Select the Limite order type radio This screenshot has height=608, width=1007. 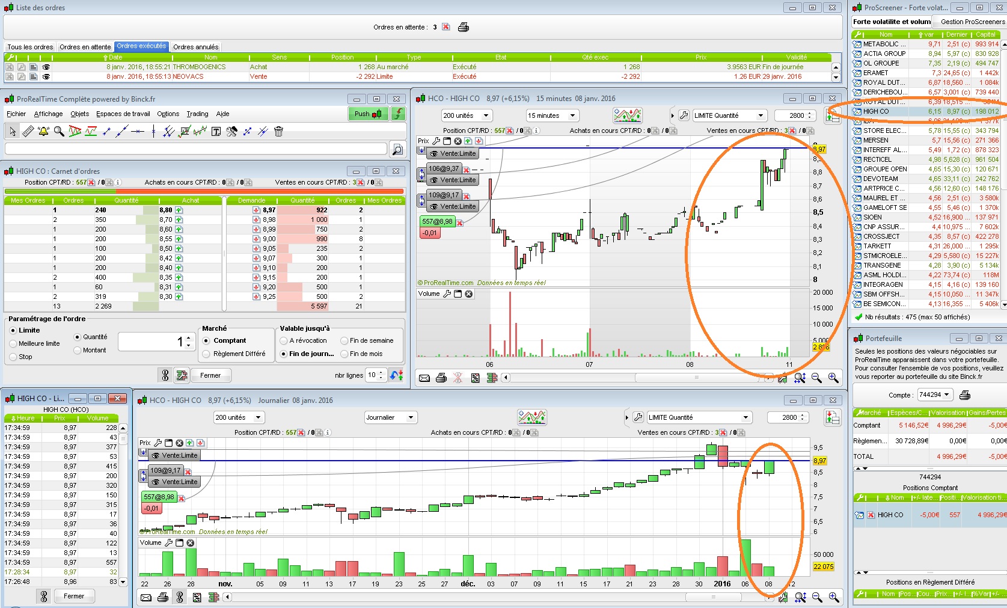tap(13, 330)
